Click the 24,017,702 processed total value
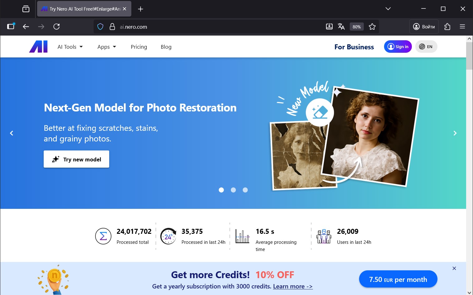This screenshot has height=295, width=473. [x=134, y=231]
